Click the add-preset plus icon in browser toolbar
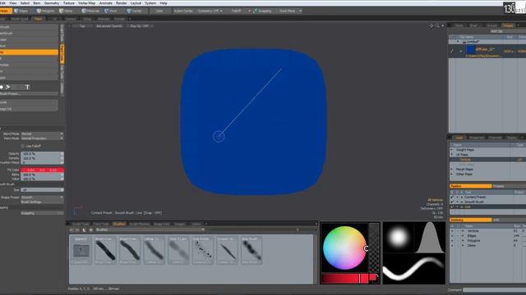Screen dimensions: 526x295 [x=90, y=229]
